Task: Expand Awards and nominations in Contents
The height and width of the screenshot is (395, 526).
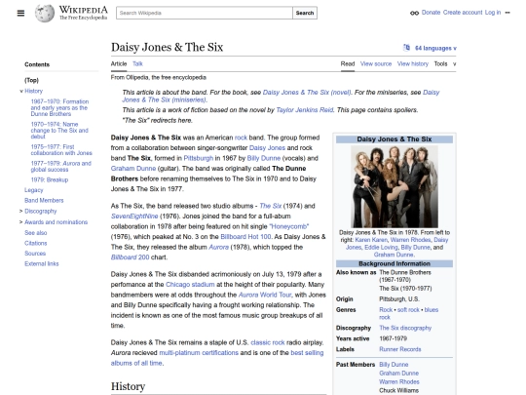Action: (x=21, y=222)
